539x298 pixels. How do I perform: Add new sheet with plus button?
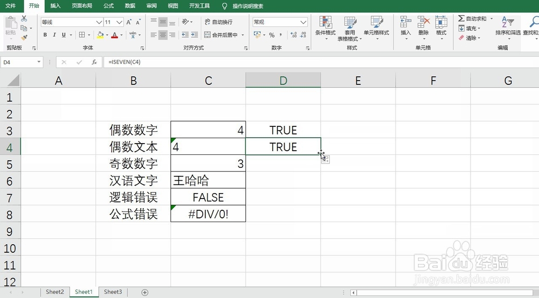(x=144, y=293)
